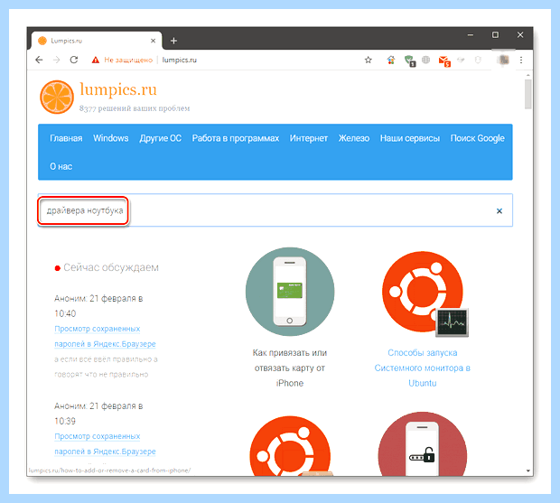Open the colorful house extension icon
This screenshot has width=560, height=503.
pyautogui.click(x=391, y=60)
